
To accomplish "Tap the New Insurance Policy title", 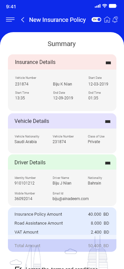I will click(58, 20).
